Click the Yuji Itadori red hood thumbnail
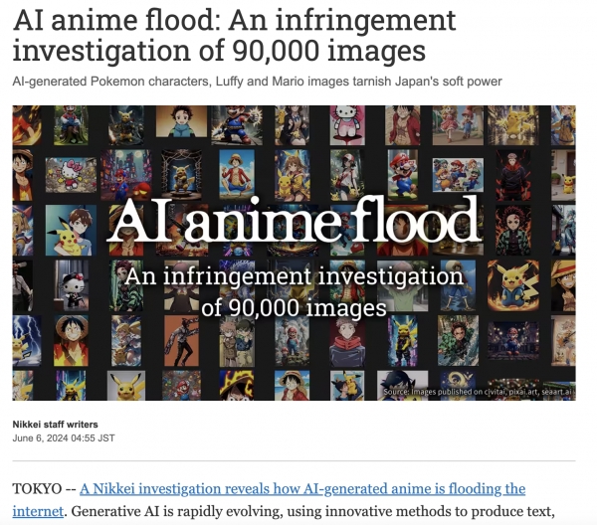The image size is (597, 525). (x=347, y=341)
